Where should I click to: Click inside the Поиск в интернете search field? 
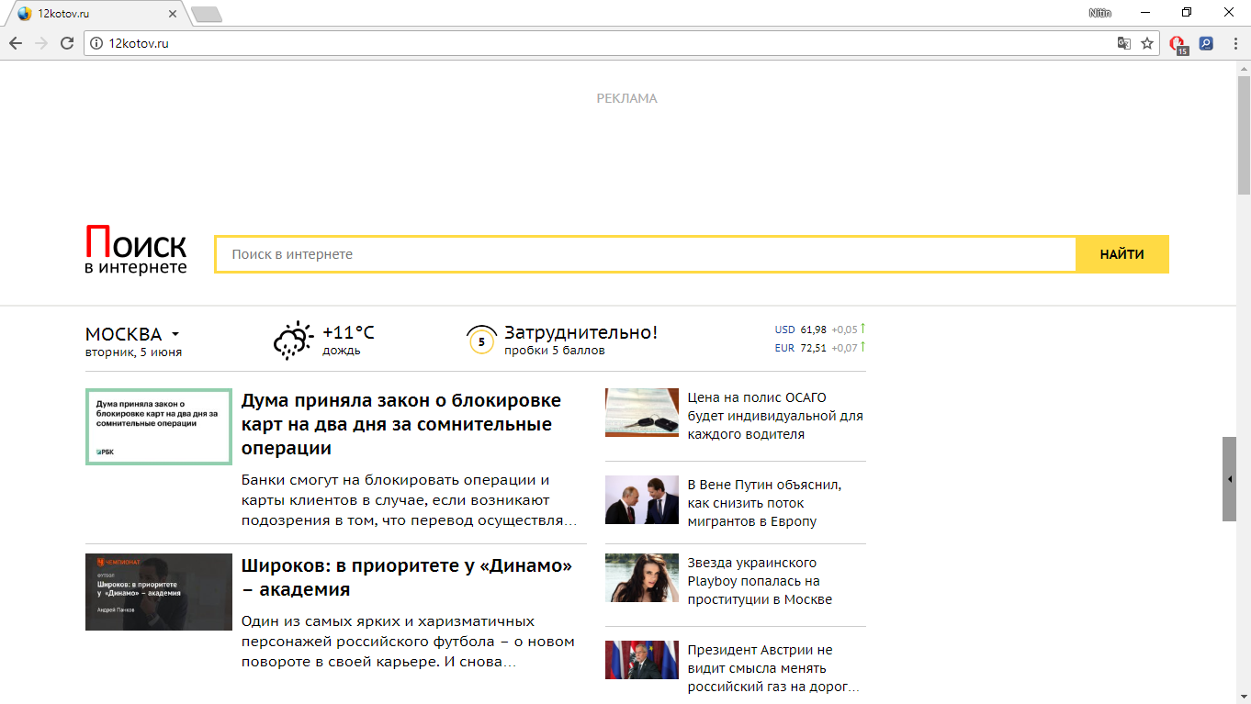pyautogui.click(x=643, y=253)
